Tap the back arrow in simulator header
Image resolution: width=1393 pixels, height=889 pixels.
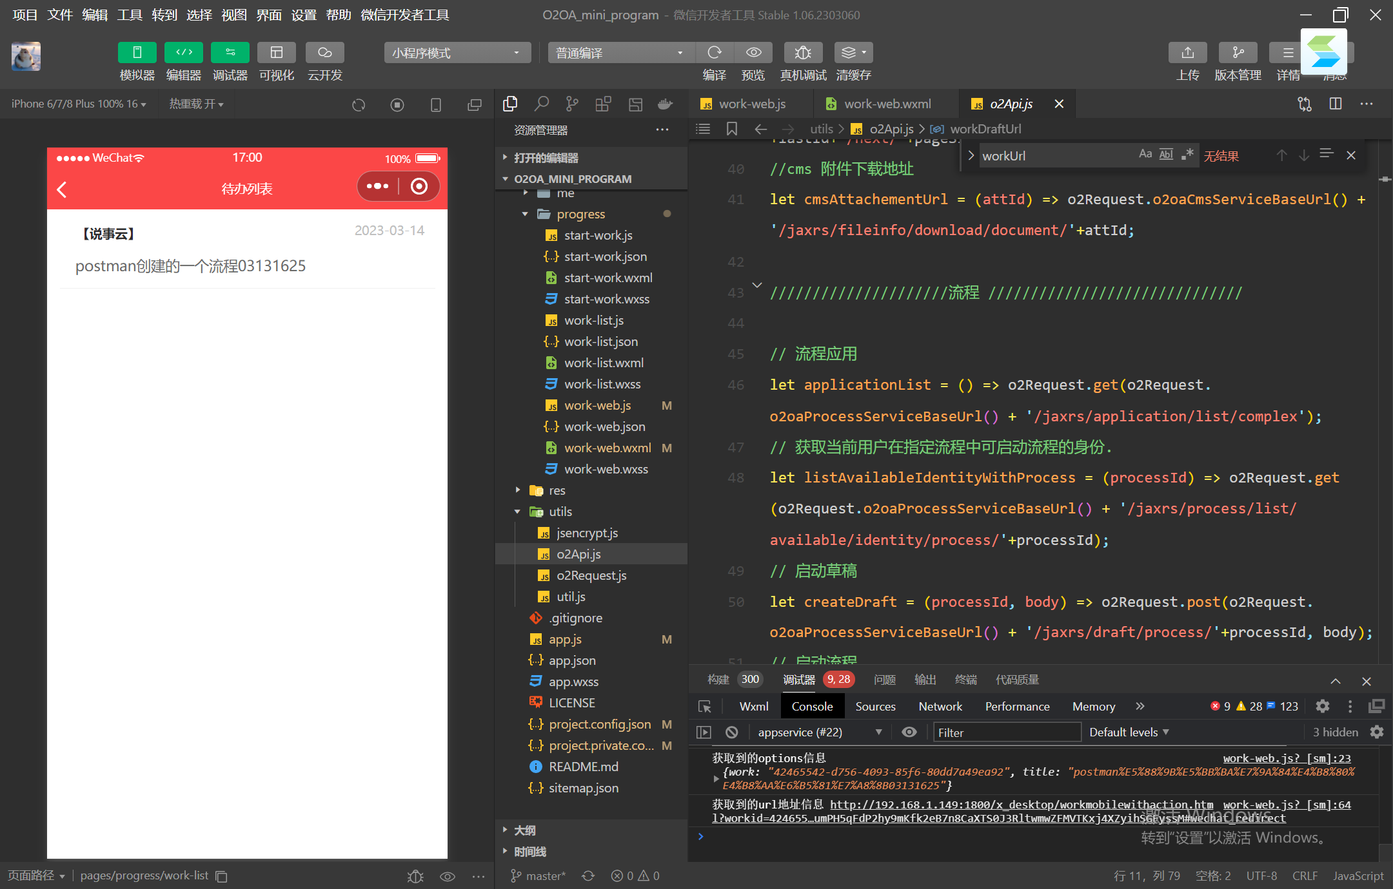(x=62, y=189)
